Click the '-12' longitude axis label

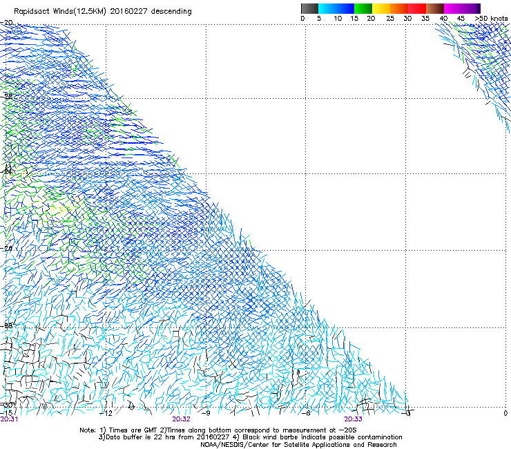click(x=106, y=413)
